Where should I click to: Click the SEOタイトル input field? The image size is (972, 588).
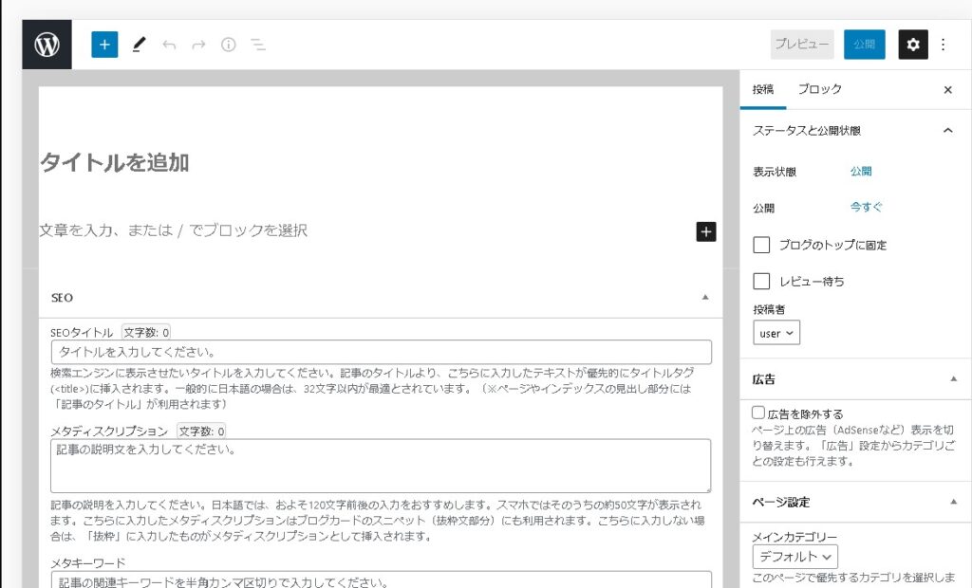381,352
